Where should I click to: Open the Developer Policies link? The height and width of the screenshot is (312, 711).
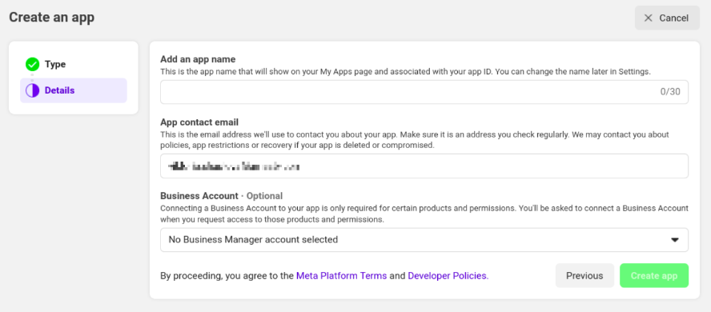coord(448,276)
